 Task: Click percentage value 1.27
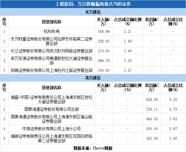click(x=128, y=70)
